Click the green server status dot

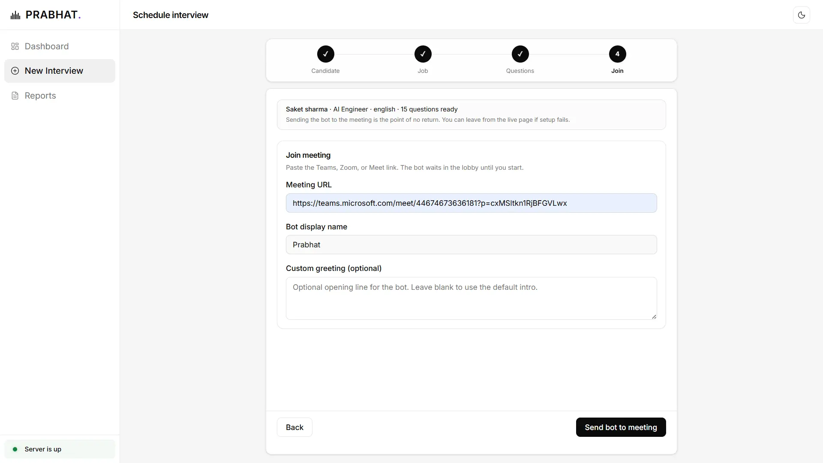tap(15, 449)
